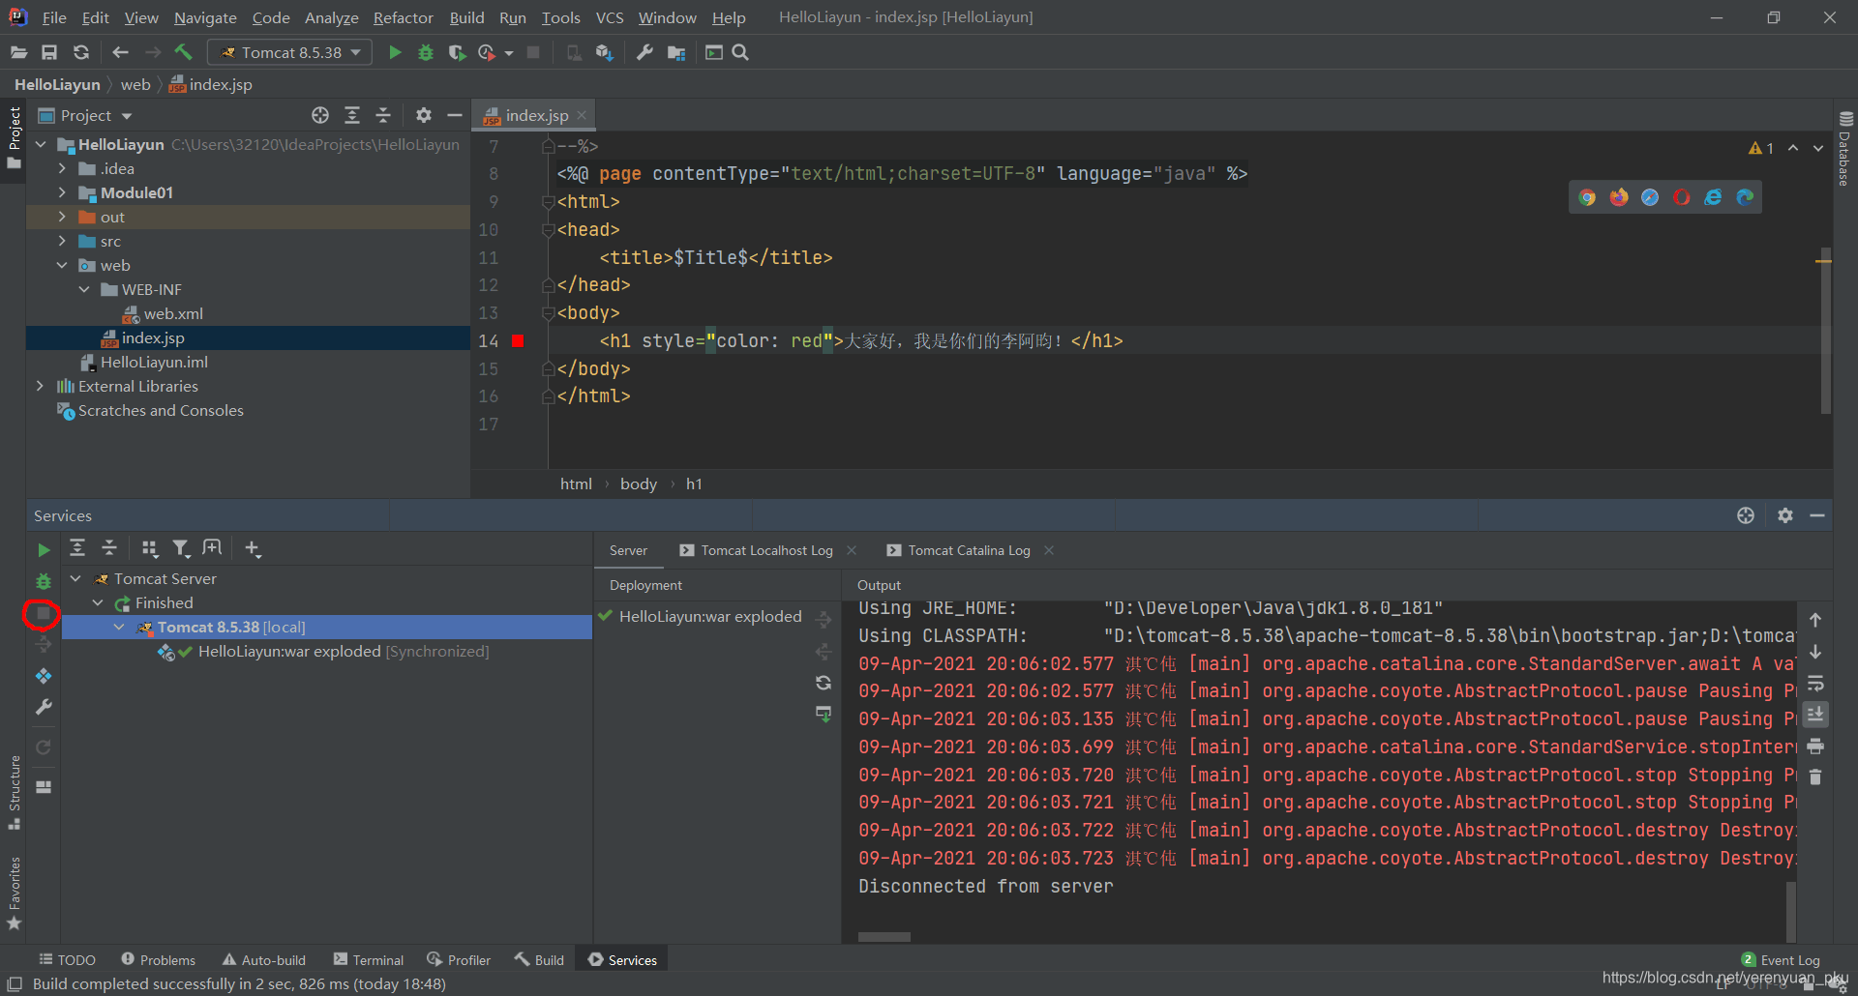Click the horizontal scrollbar in server output
The image size is (1858, 996).
pos(884,936)
